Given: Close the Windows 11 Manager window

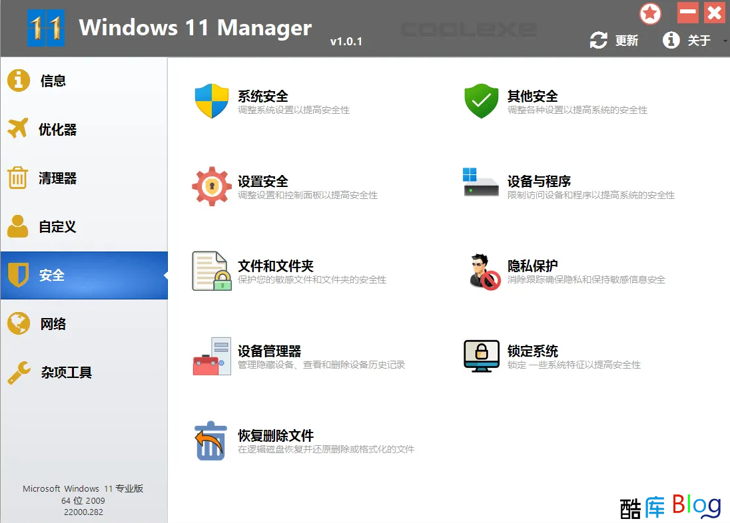Looking at the screenshot, I should (715, 13).
